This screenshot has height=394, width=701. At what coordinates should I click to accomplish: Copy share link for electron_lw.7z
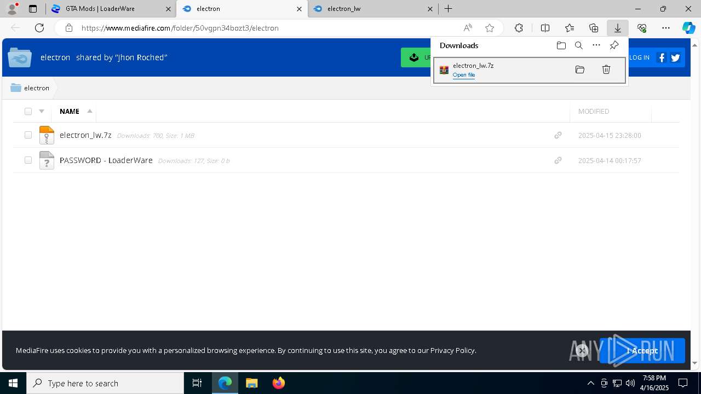(558, 135)
